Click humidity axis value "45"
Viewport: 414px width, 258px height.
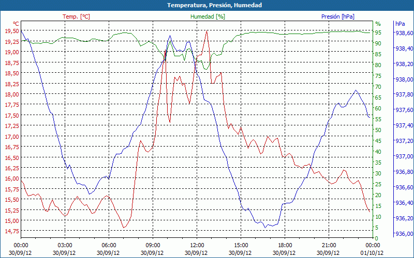378,141
